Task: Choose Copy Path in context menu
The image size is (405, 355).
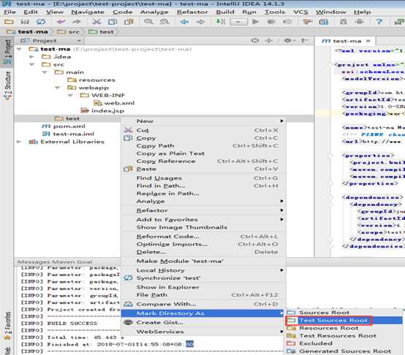Action: pos(203,146)
